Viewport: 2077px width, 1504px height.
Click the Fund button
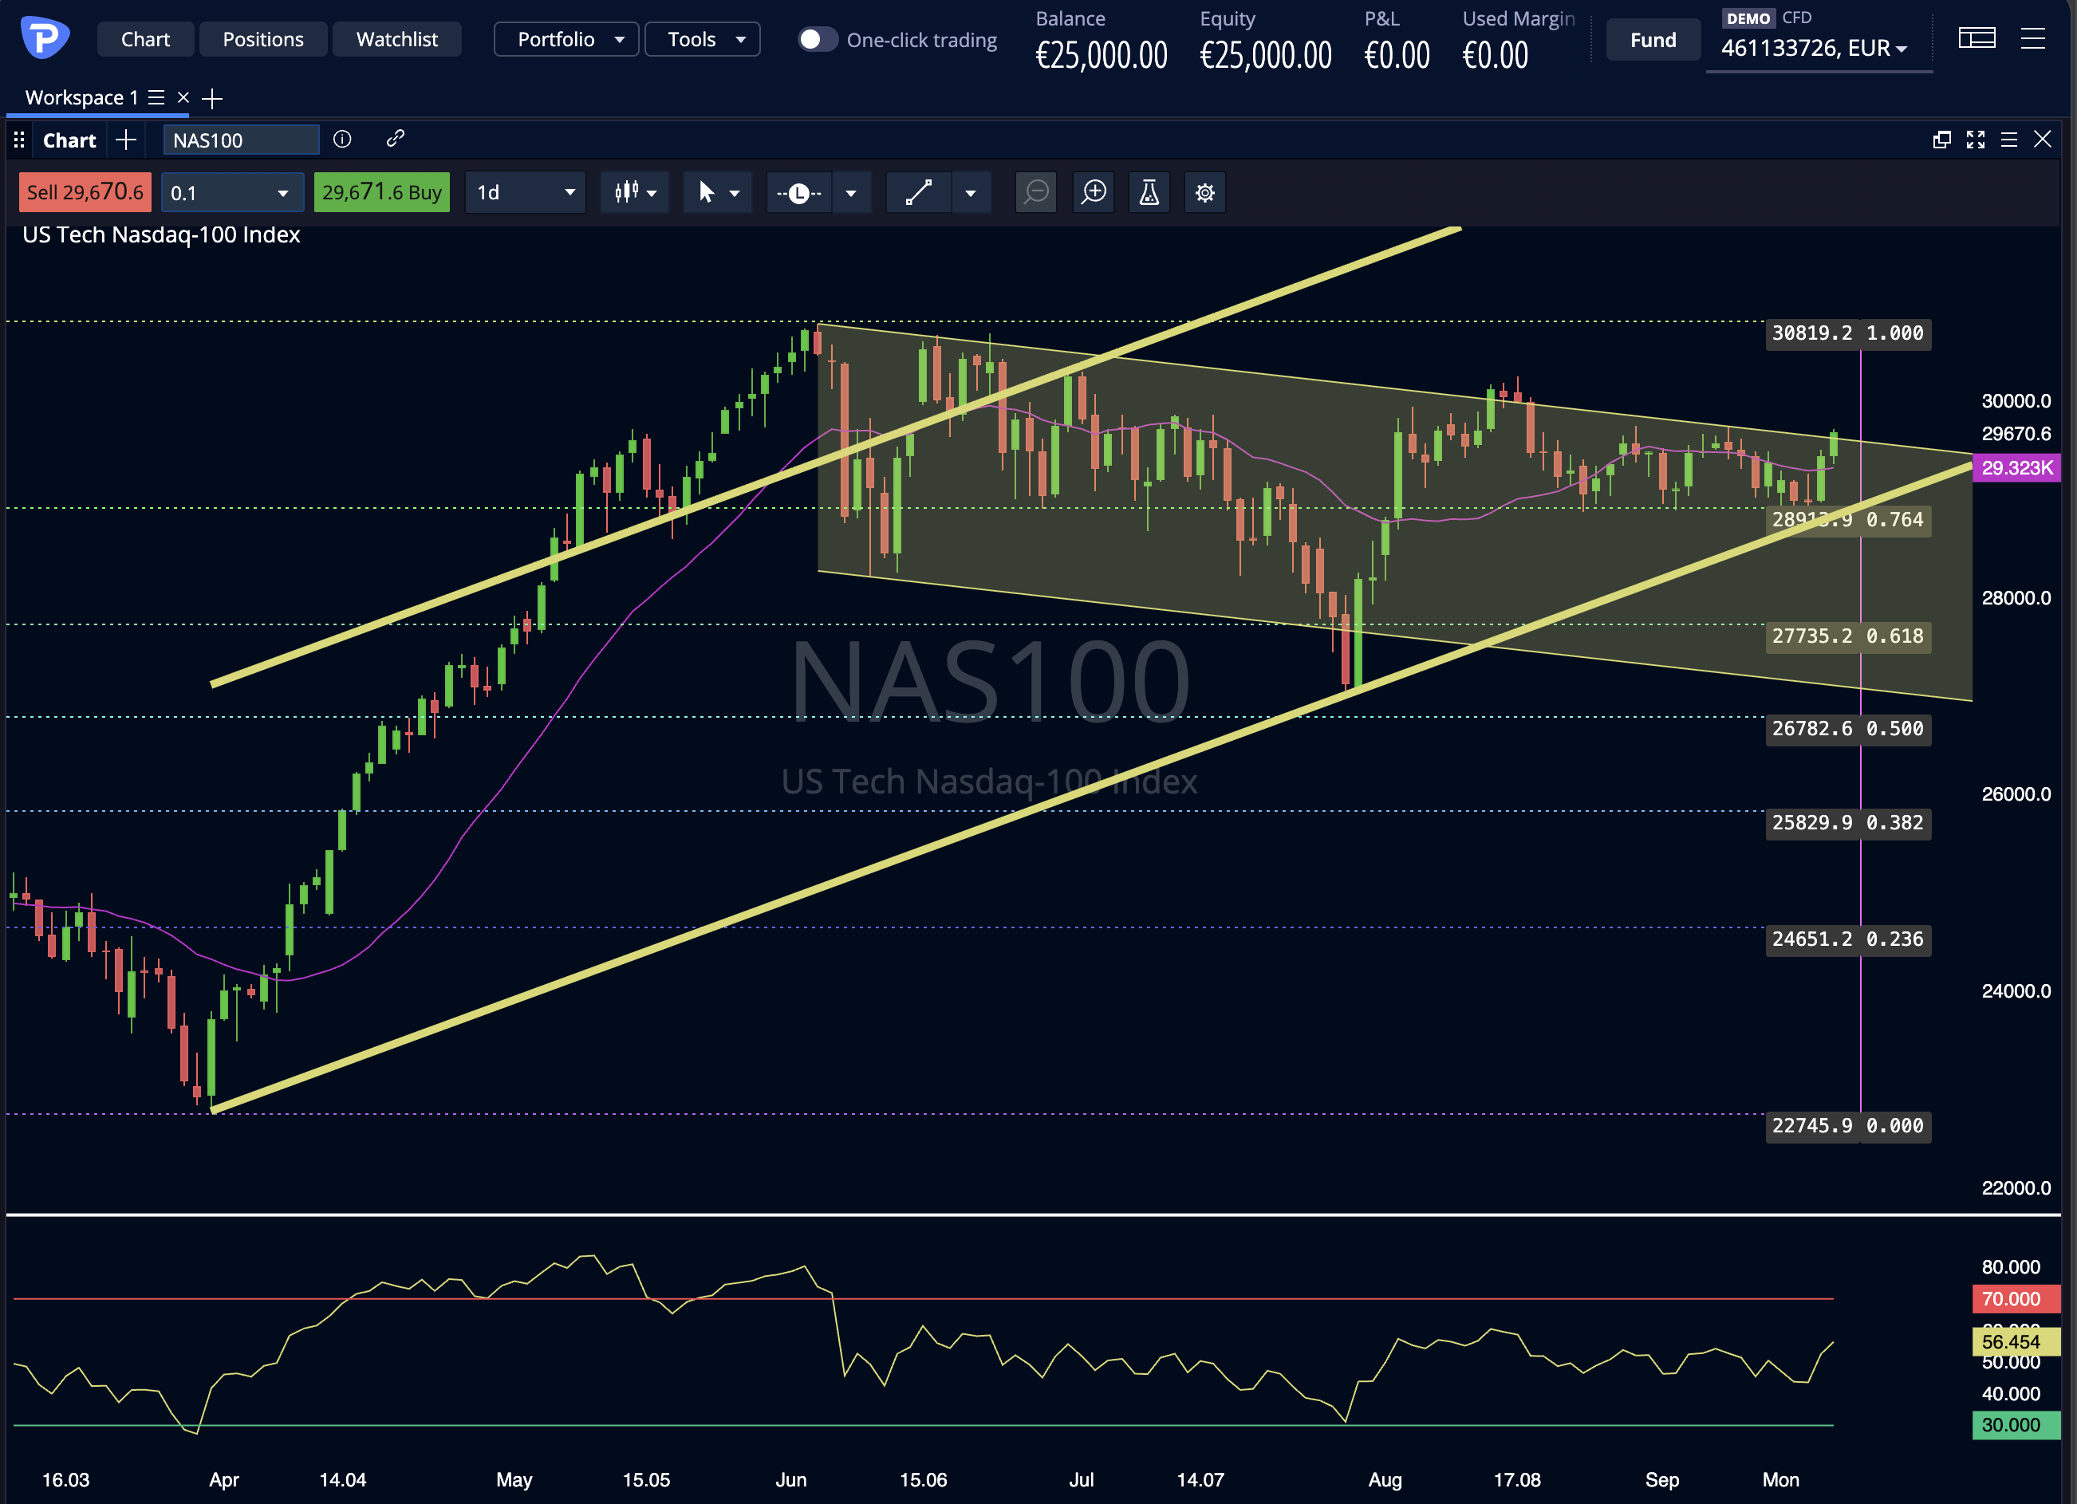coord(1653,39)
